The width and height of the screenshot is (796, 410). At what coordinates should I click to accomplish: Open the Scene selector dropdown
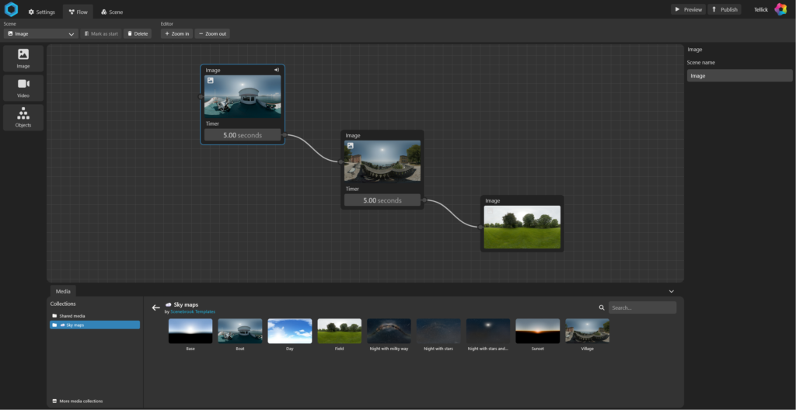tap(40, 34)
